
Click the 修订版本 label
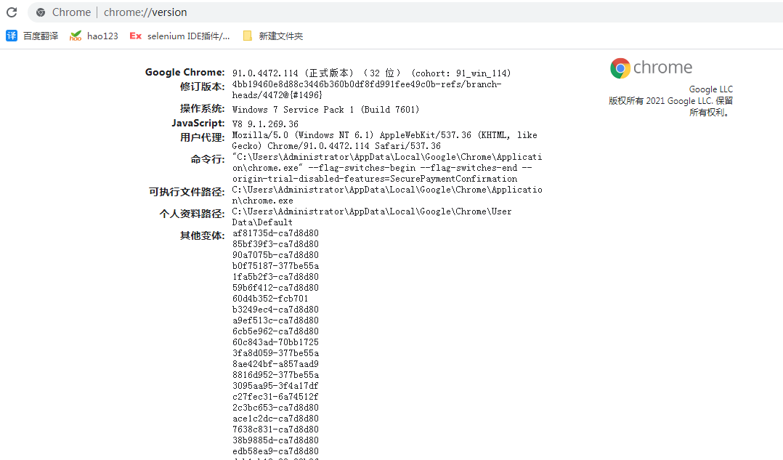pos(202,87)
